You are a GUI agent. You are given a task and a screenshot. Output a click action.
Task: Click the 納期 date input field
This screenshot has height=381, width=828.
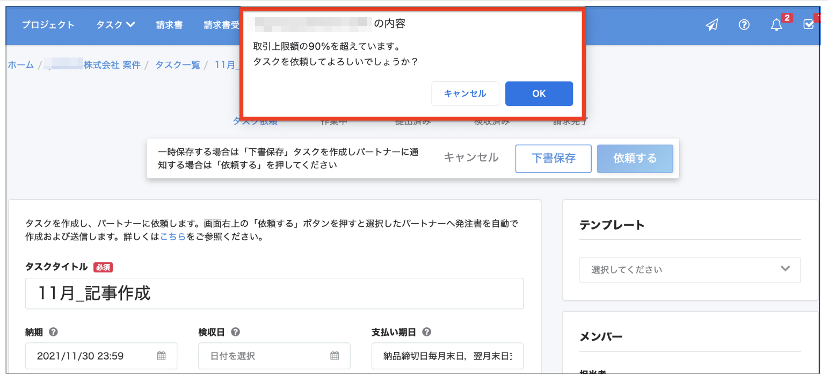[x=101, y=356]
